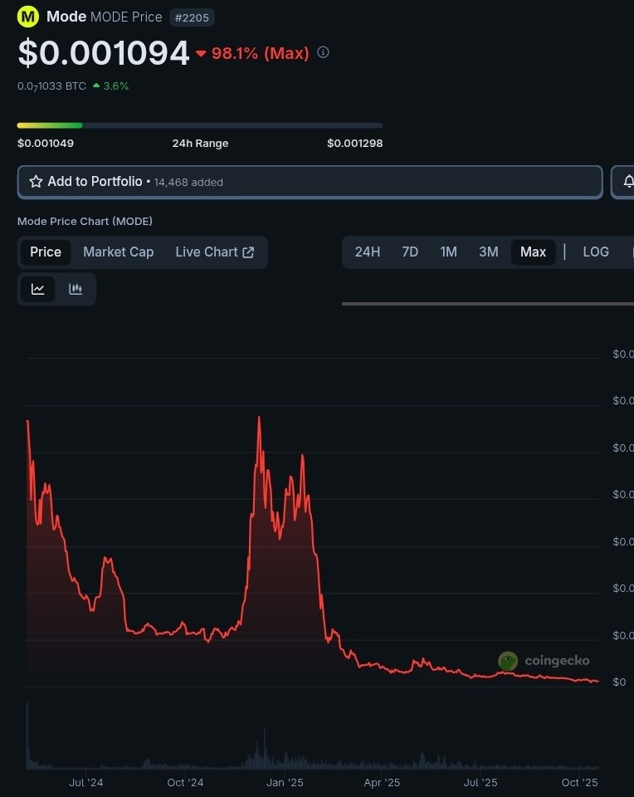Select the 1M time range
Screen dimensions: 634x797
448,252
